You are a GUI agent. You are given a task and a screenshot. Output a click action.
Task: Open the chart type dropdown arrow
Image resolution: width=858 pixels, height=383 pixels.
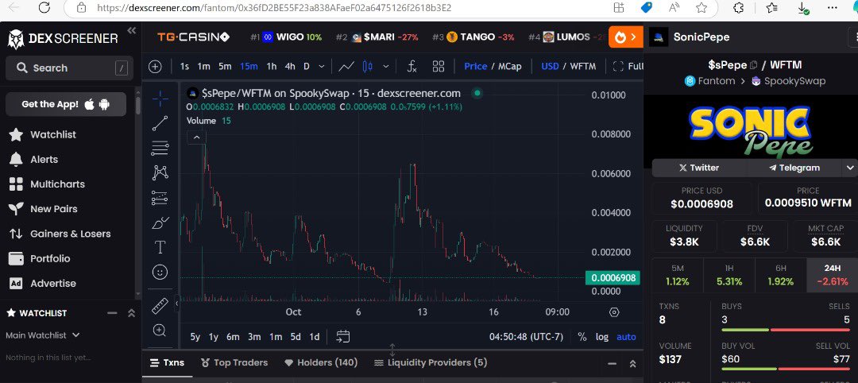(x=386, y=67)
